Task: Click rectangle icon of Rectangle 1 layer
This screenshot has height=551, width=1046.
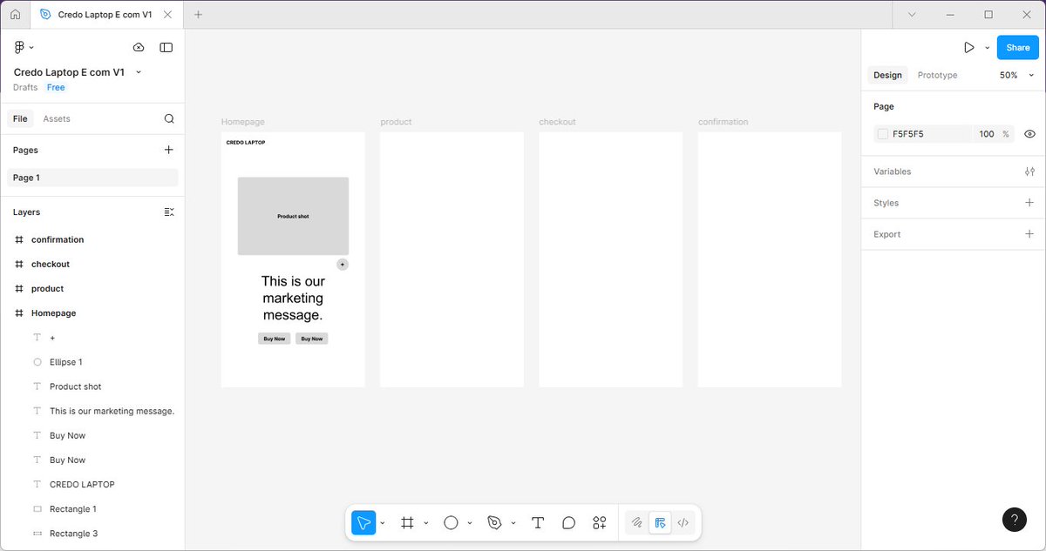Action: click(x=37, y=508)
